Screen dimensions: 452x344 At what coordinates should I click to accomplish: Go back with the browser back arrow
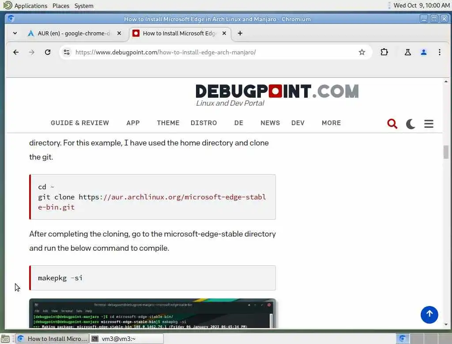click(16, 52)
